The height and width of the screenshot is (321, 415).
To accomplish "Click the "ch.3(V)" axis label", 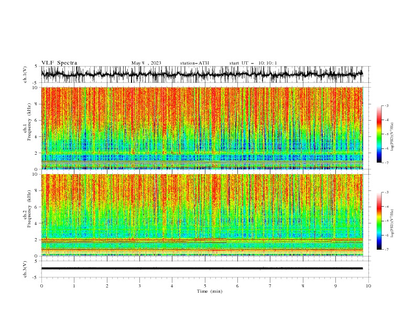I will [x=25, y=269].
